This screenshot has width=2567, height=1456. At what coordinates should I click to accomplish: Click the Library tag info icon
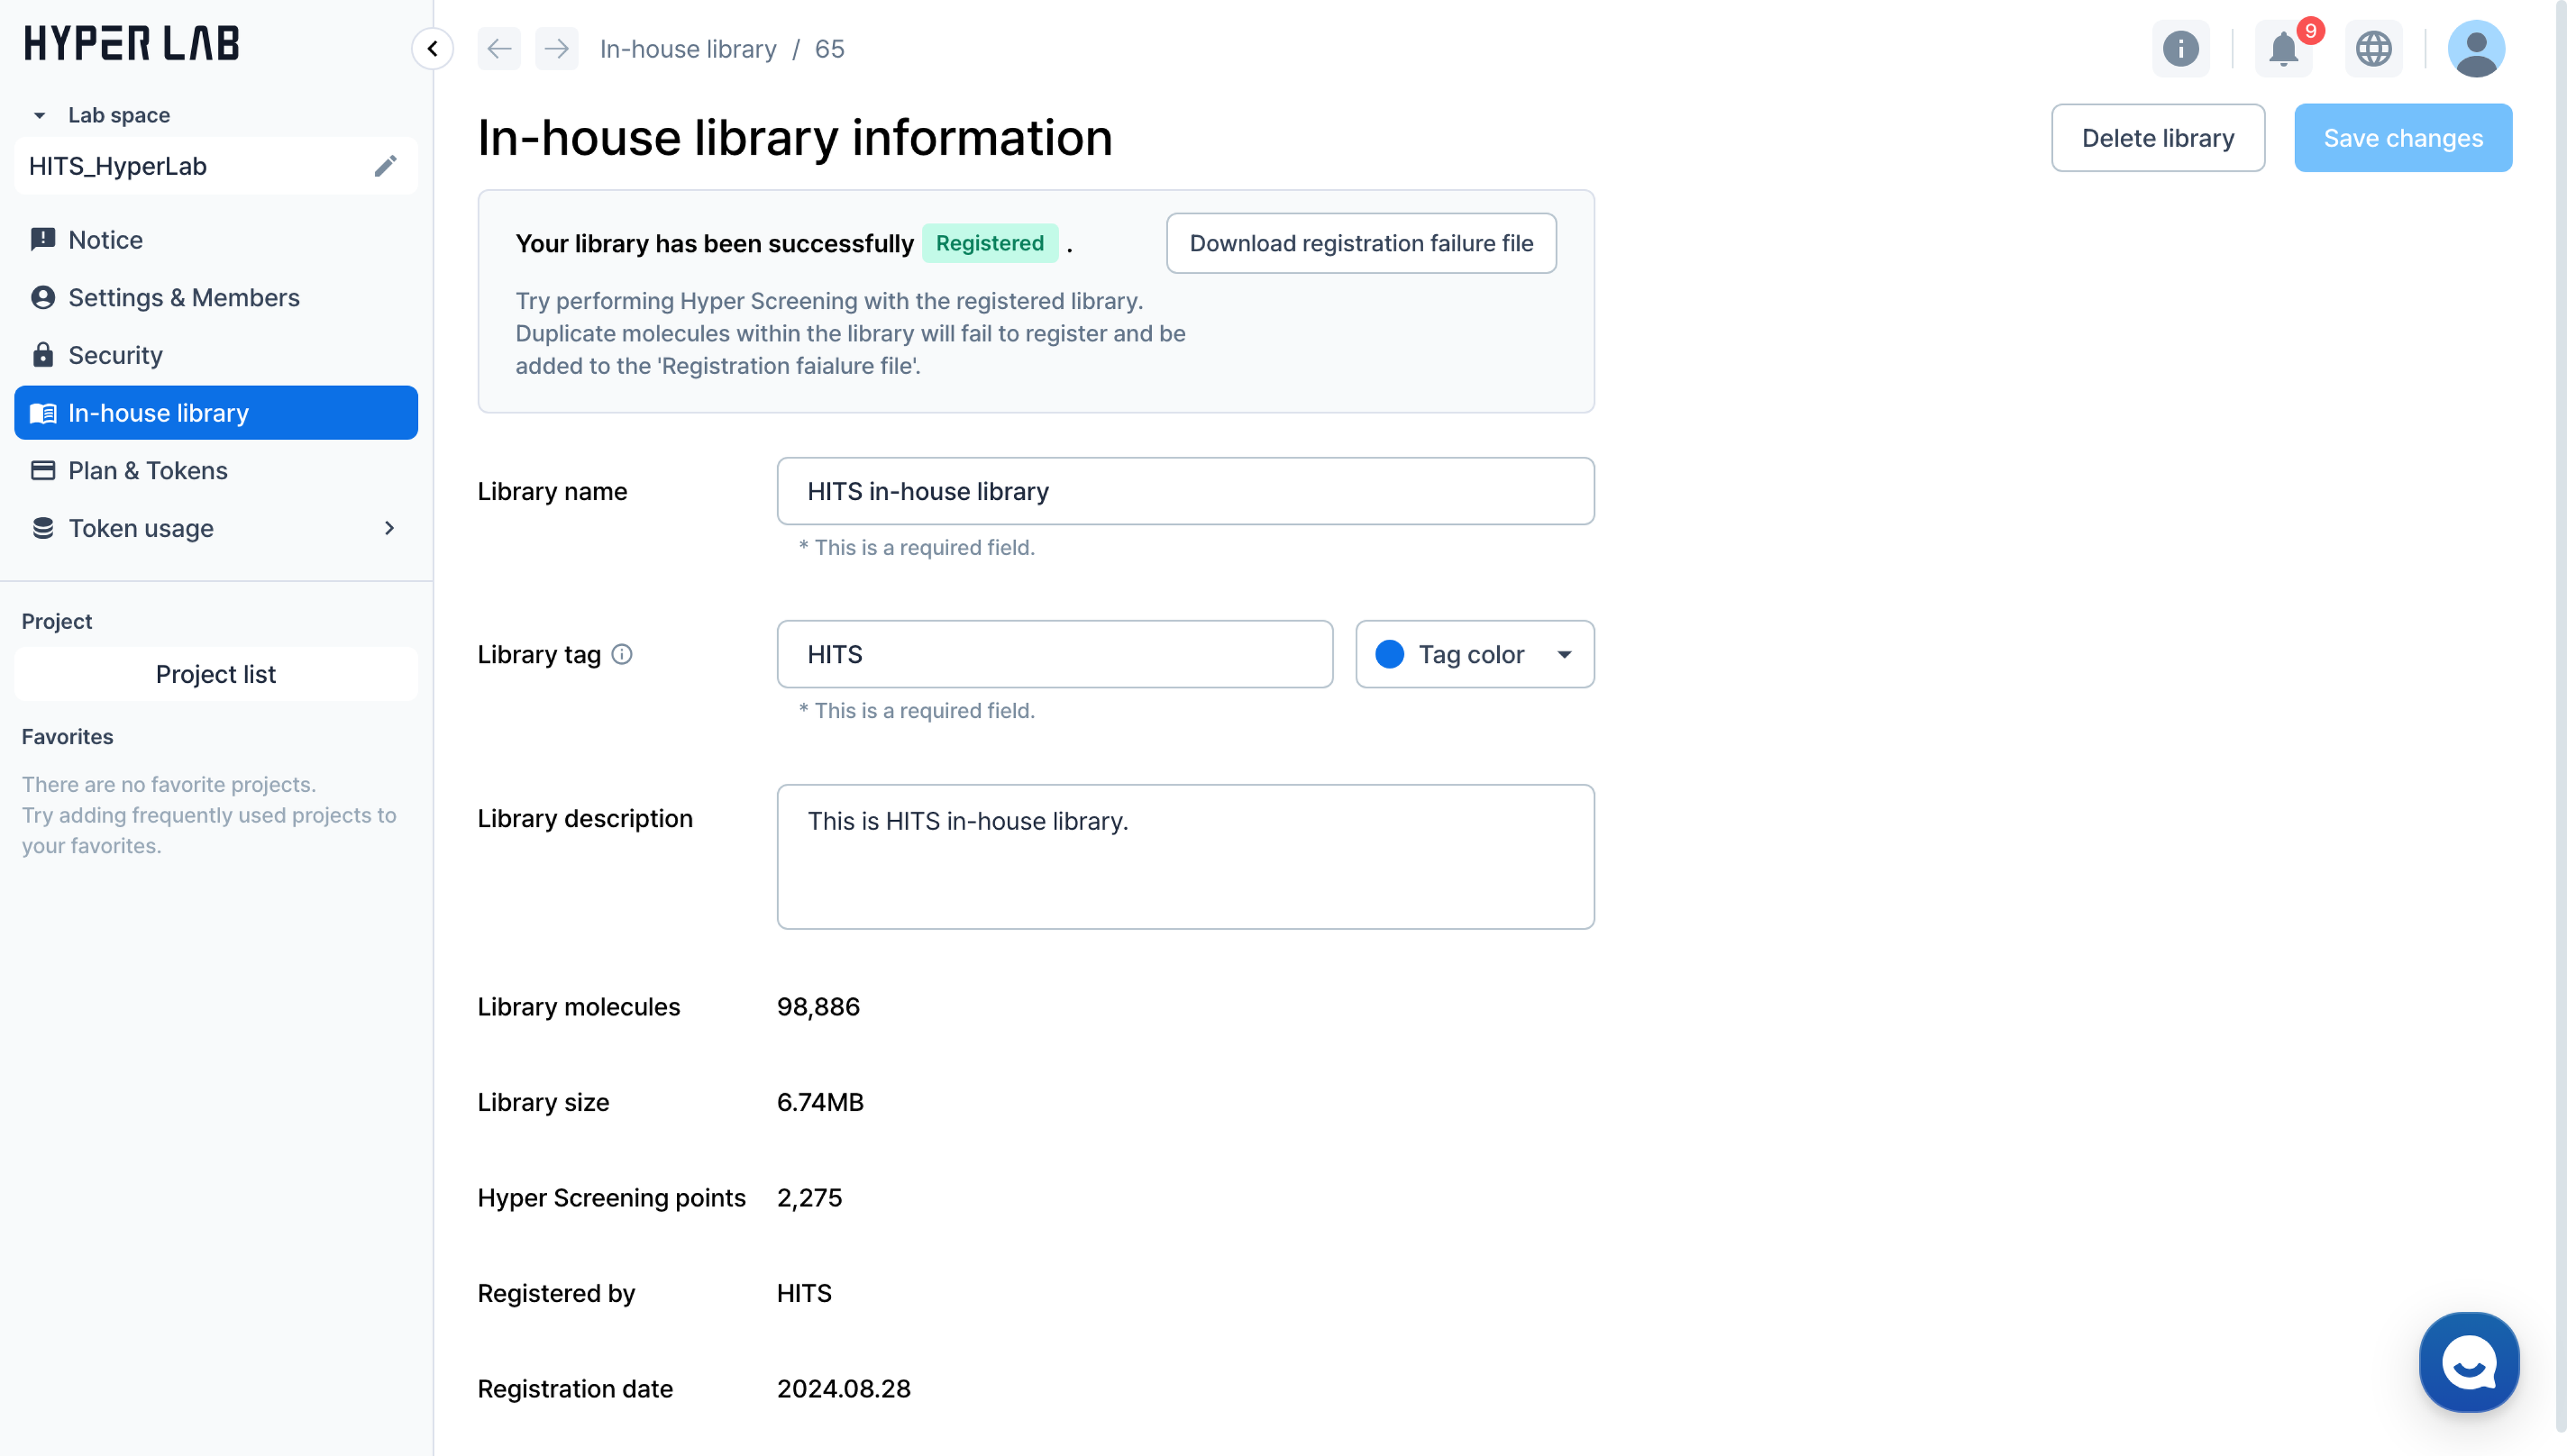point(622,654)
